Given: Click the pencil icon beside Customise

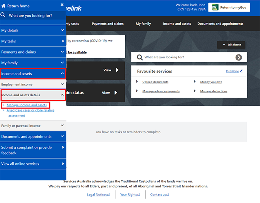Looking at the screenshot, I should pyautogui.click(x=241, y=71).
